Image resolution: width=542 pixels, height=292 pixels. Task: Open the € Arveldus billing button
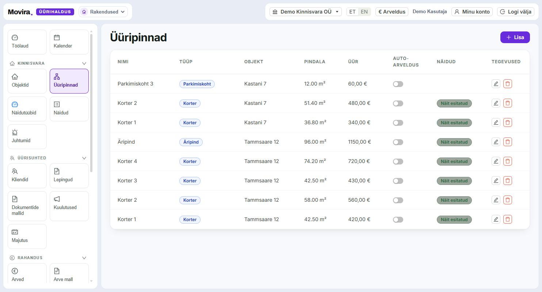coord(392,12)
